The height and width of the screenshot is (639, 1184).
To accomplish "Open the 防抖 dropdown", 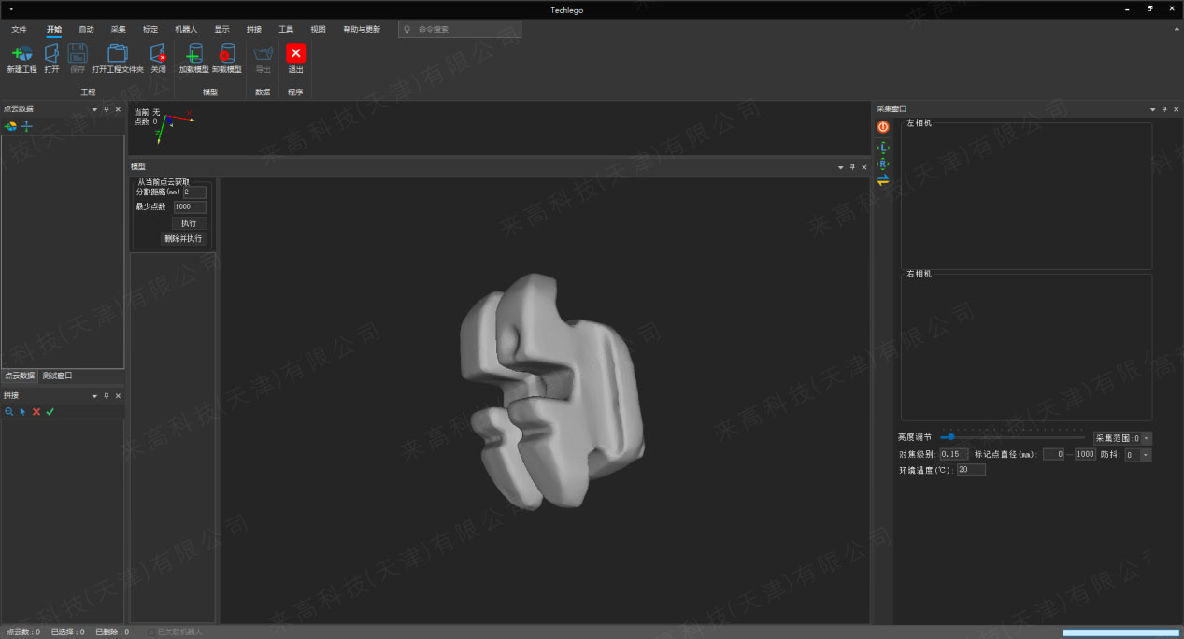I will (1147, 455).
